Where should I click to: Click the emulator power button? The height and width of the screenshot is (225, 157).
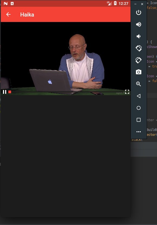(x=139, y=12)
